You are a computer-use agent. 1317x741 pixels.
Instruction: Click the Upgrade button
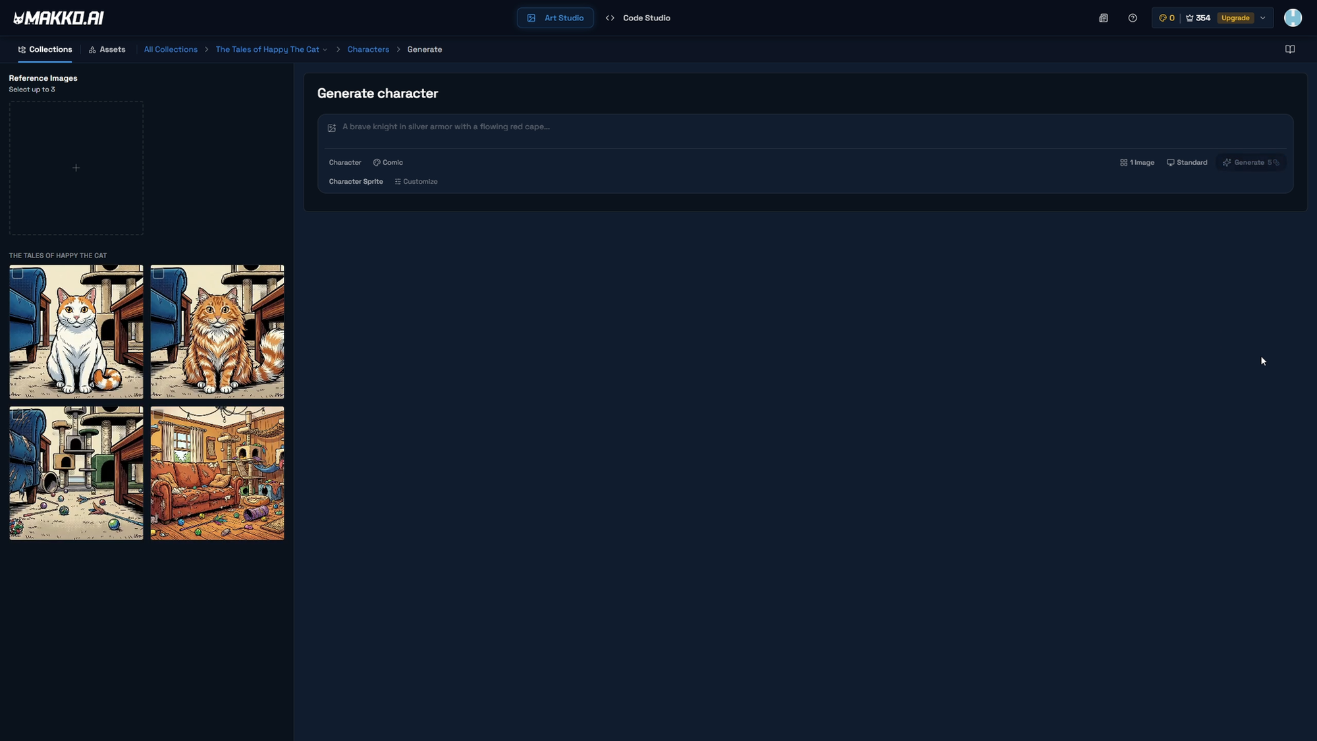pyautogui.click(x=1235, y=18)
